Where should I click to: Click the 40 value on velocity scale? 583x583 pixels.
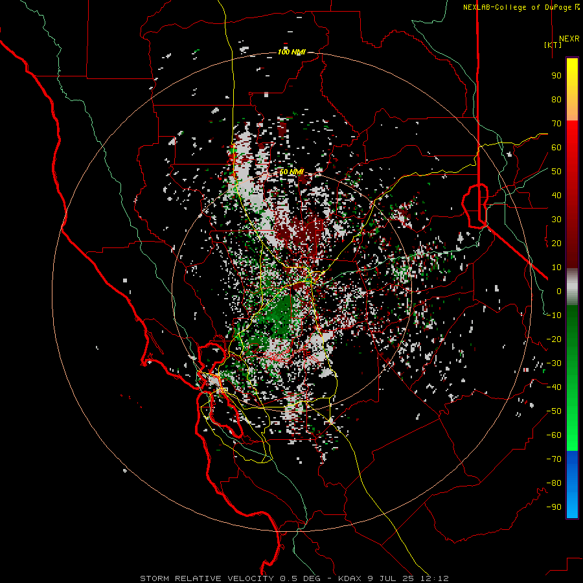pyautogui.click(x=556, y=195)
